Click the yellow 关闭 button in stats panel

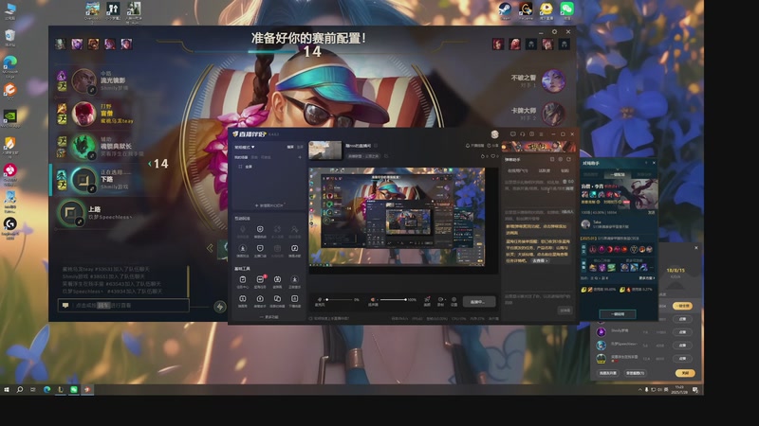(685, 373)
